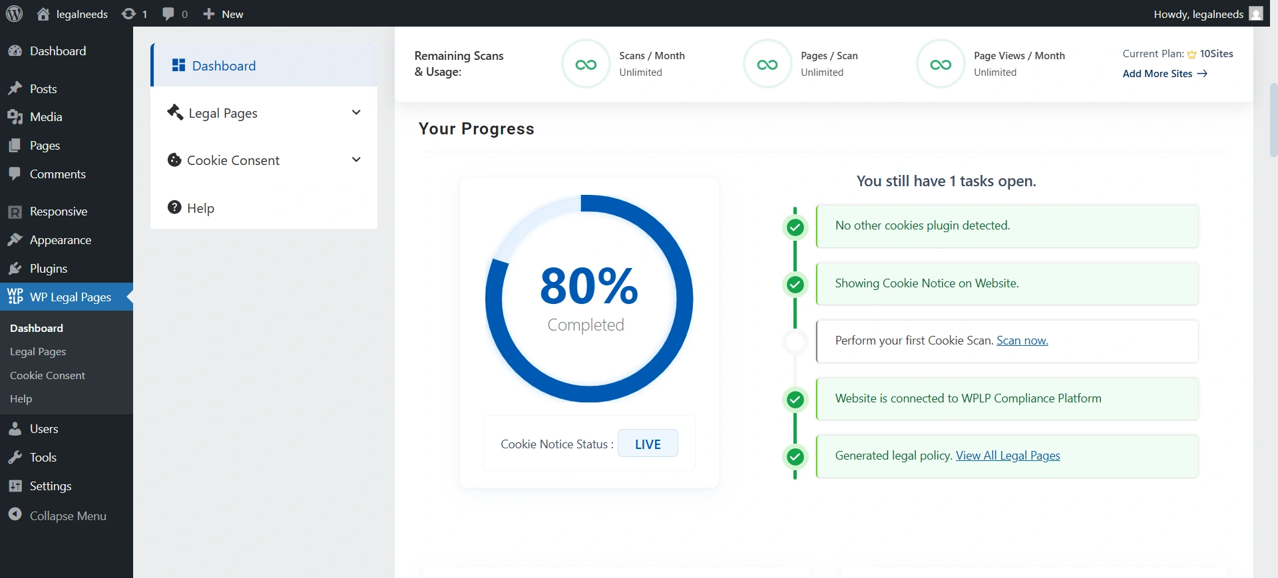Expand the Cookie Consent chevron
The image size is (1278, 578).
coord(356,160)
